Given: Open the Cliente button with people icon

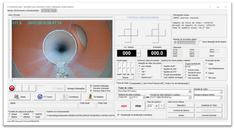Looking at the screenshot, I should pos(19,97).
